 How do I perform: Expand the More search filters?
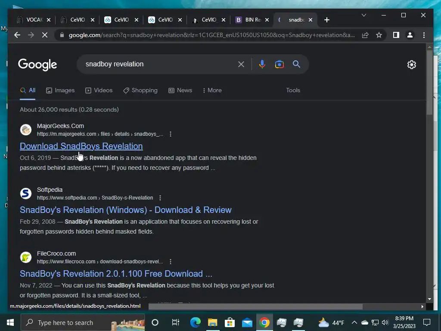(x=212, y=91)
